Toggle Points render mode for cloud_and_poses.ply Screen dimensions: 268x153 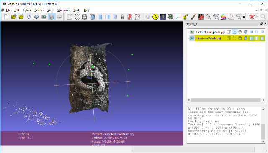[x=234, y=32]
